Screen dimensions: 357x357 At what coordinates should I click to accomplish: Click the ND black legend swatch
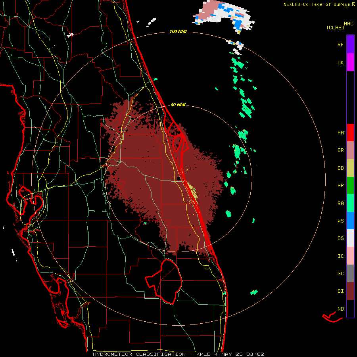click(x=350, y=309)
